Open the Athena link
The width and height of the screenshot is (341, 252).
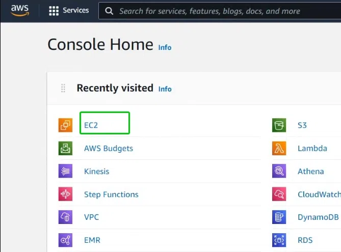pyautogui.click(x=311, y=172)
